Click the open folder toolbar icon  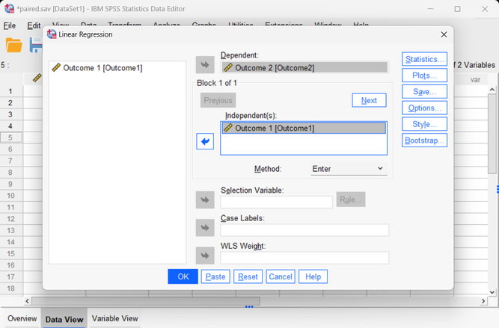(x=14, y=45)
